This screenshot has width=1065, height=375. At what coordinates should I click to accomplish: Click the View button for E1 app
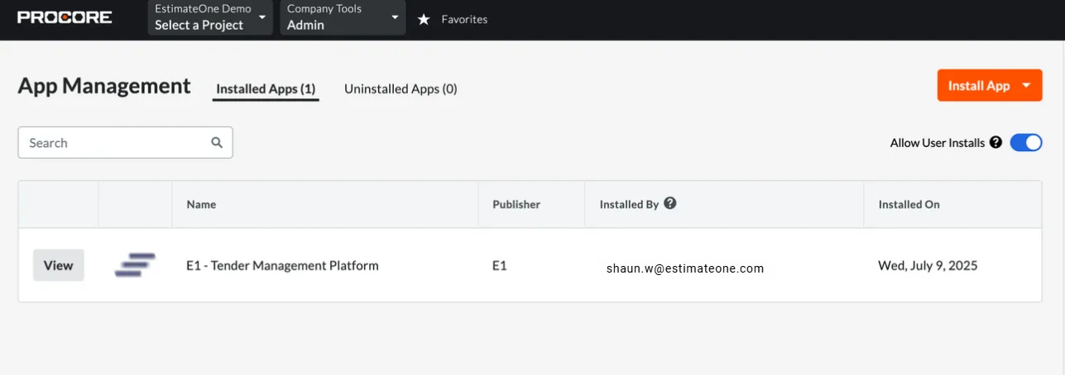[59, 265]
